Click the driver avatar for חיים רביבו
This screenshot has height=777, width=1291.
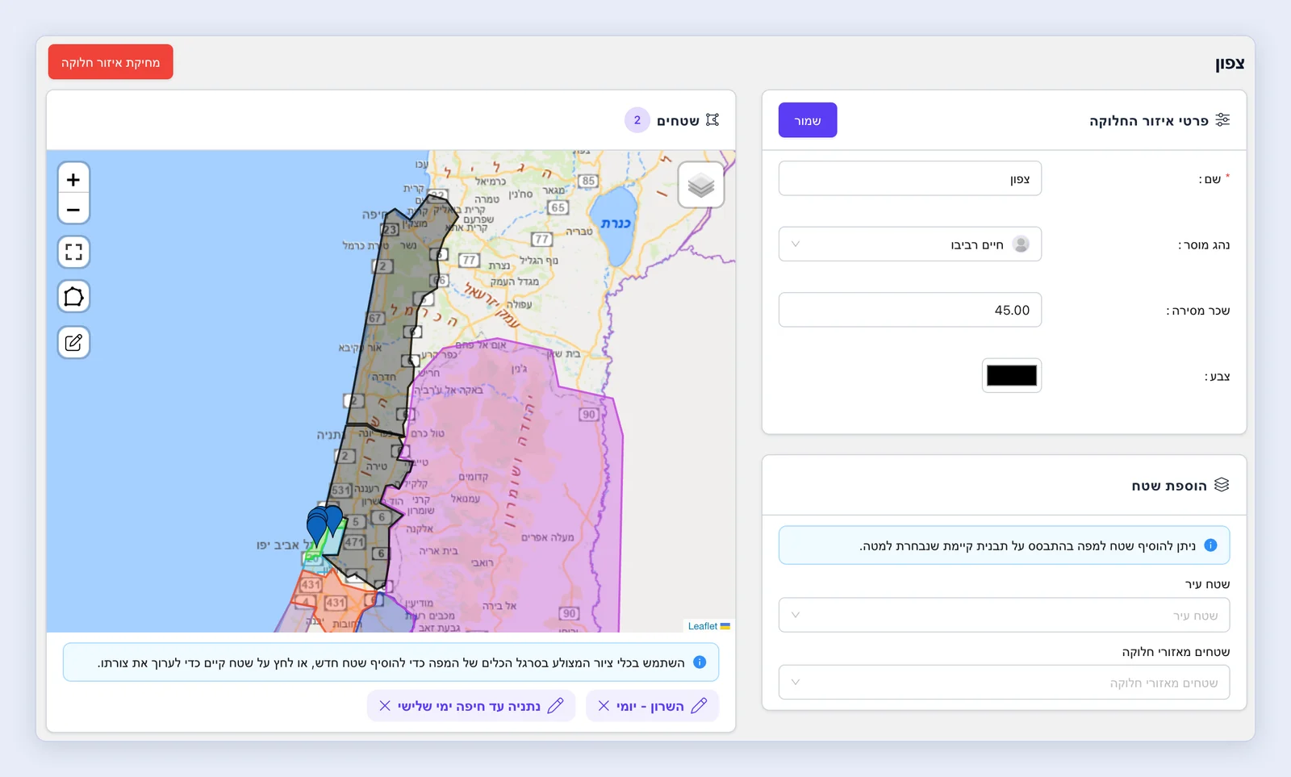[x=1021, y=244]
